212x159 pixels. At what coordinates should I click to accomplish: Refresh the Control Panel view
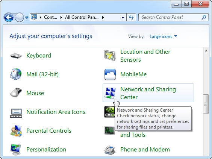tap(131, 17)
